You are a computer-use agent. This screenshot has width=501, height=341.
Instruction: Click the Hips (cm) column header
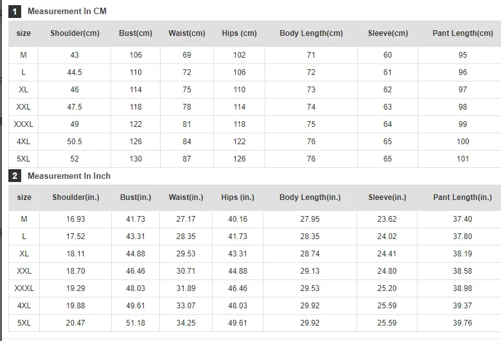tap(240, 33)
